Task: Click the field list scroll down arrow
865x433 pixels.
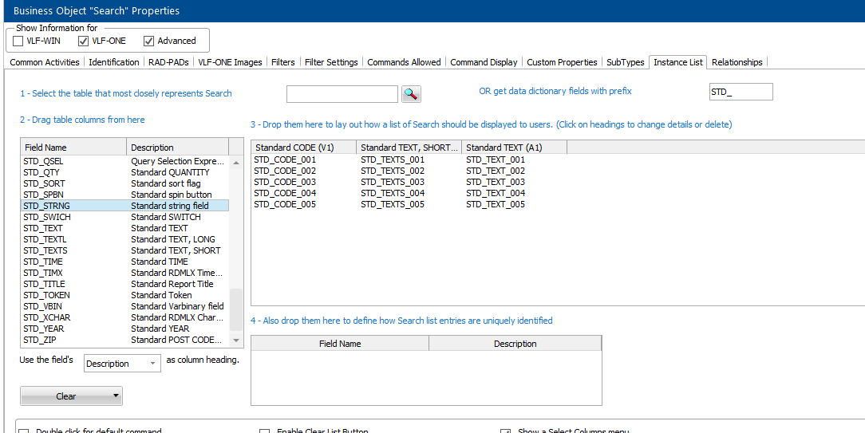Action: pyautogui.click(x=236, y=340)
